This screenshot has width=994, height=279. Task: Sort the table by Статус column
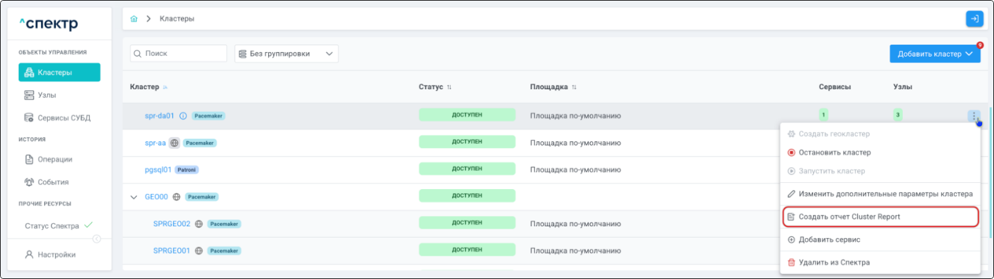point(449,87)
